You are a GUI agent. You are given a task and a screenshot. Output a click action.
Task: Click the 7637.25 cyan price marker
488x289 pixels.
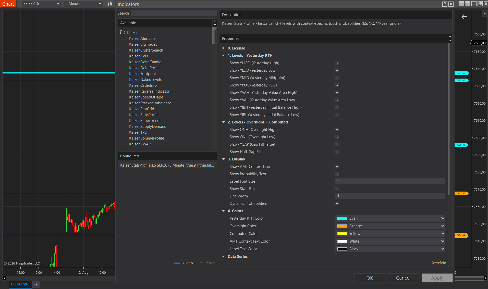tap(461, 73)
